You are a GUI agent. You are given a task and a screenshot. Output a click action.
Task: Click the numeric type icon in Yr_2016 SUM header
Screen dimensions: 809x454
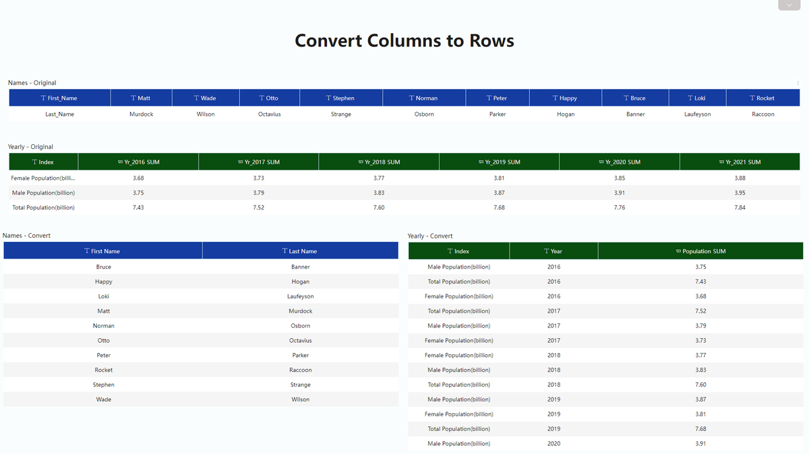point(120,162)
